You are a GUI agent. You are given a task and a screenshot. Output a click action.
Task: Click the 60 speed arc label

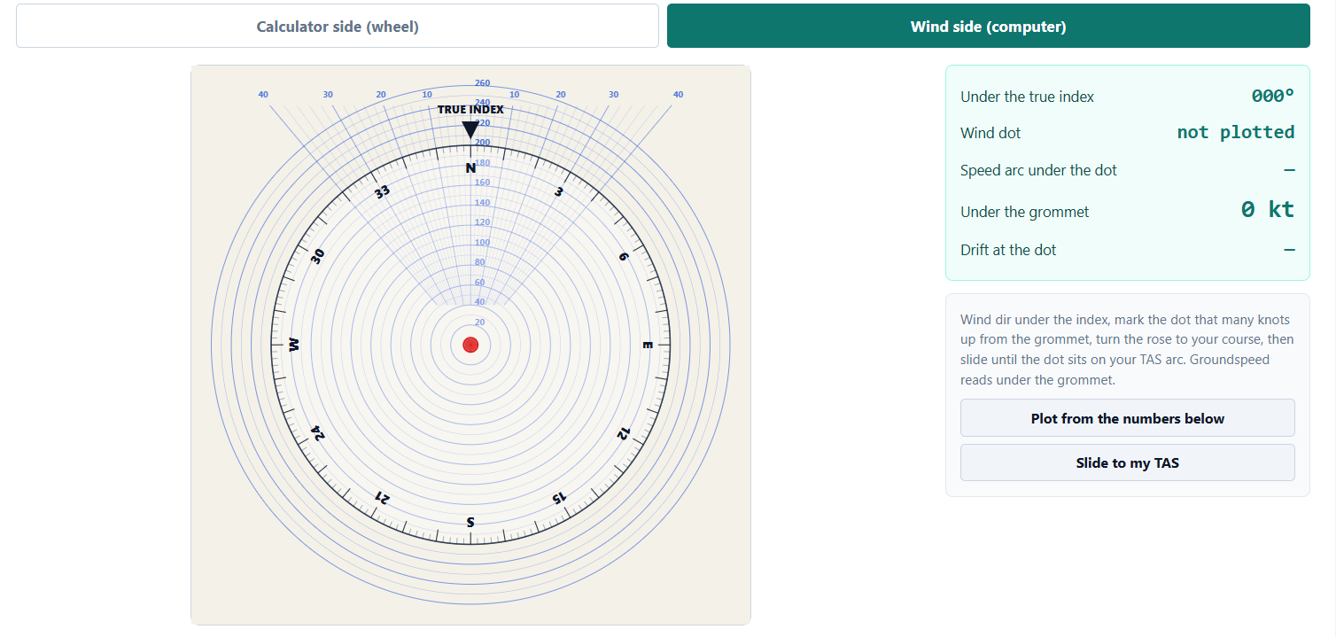(x=479, y=282)
